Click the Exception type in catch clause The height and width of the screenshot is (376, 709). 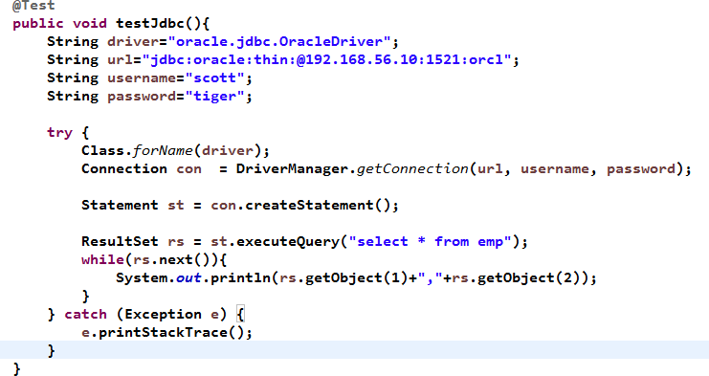point(163,315)
